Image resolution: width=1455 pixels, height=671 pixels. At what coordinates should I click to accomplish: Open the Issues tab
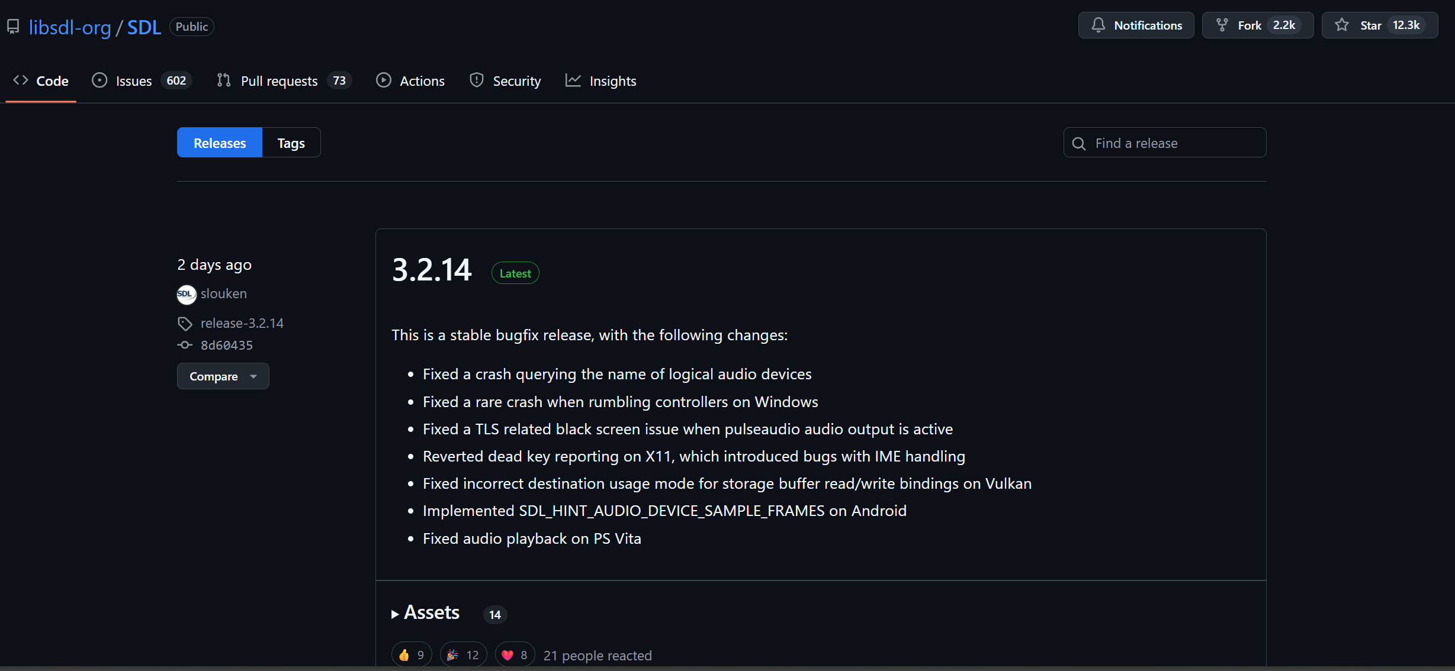142,80
